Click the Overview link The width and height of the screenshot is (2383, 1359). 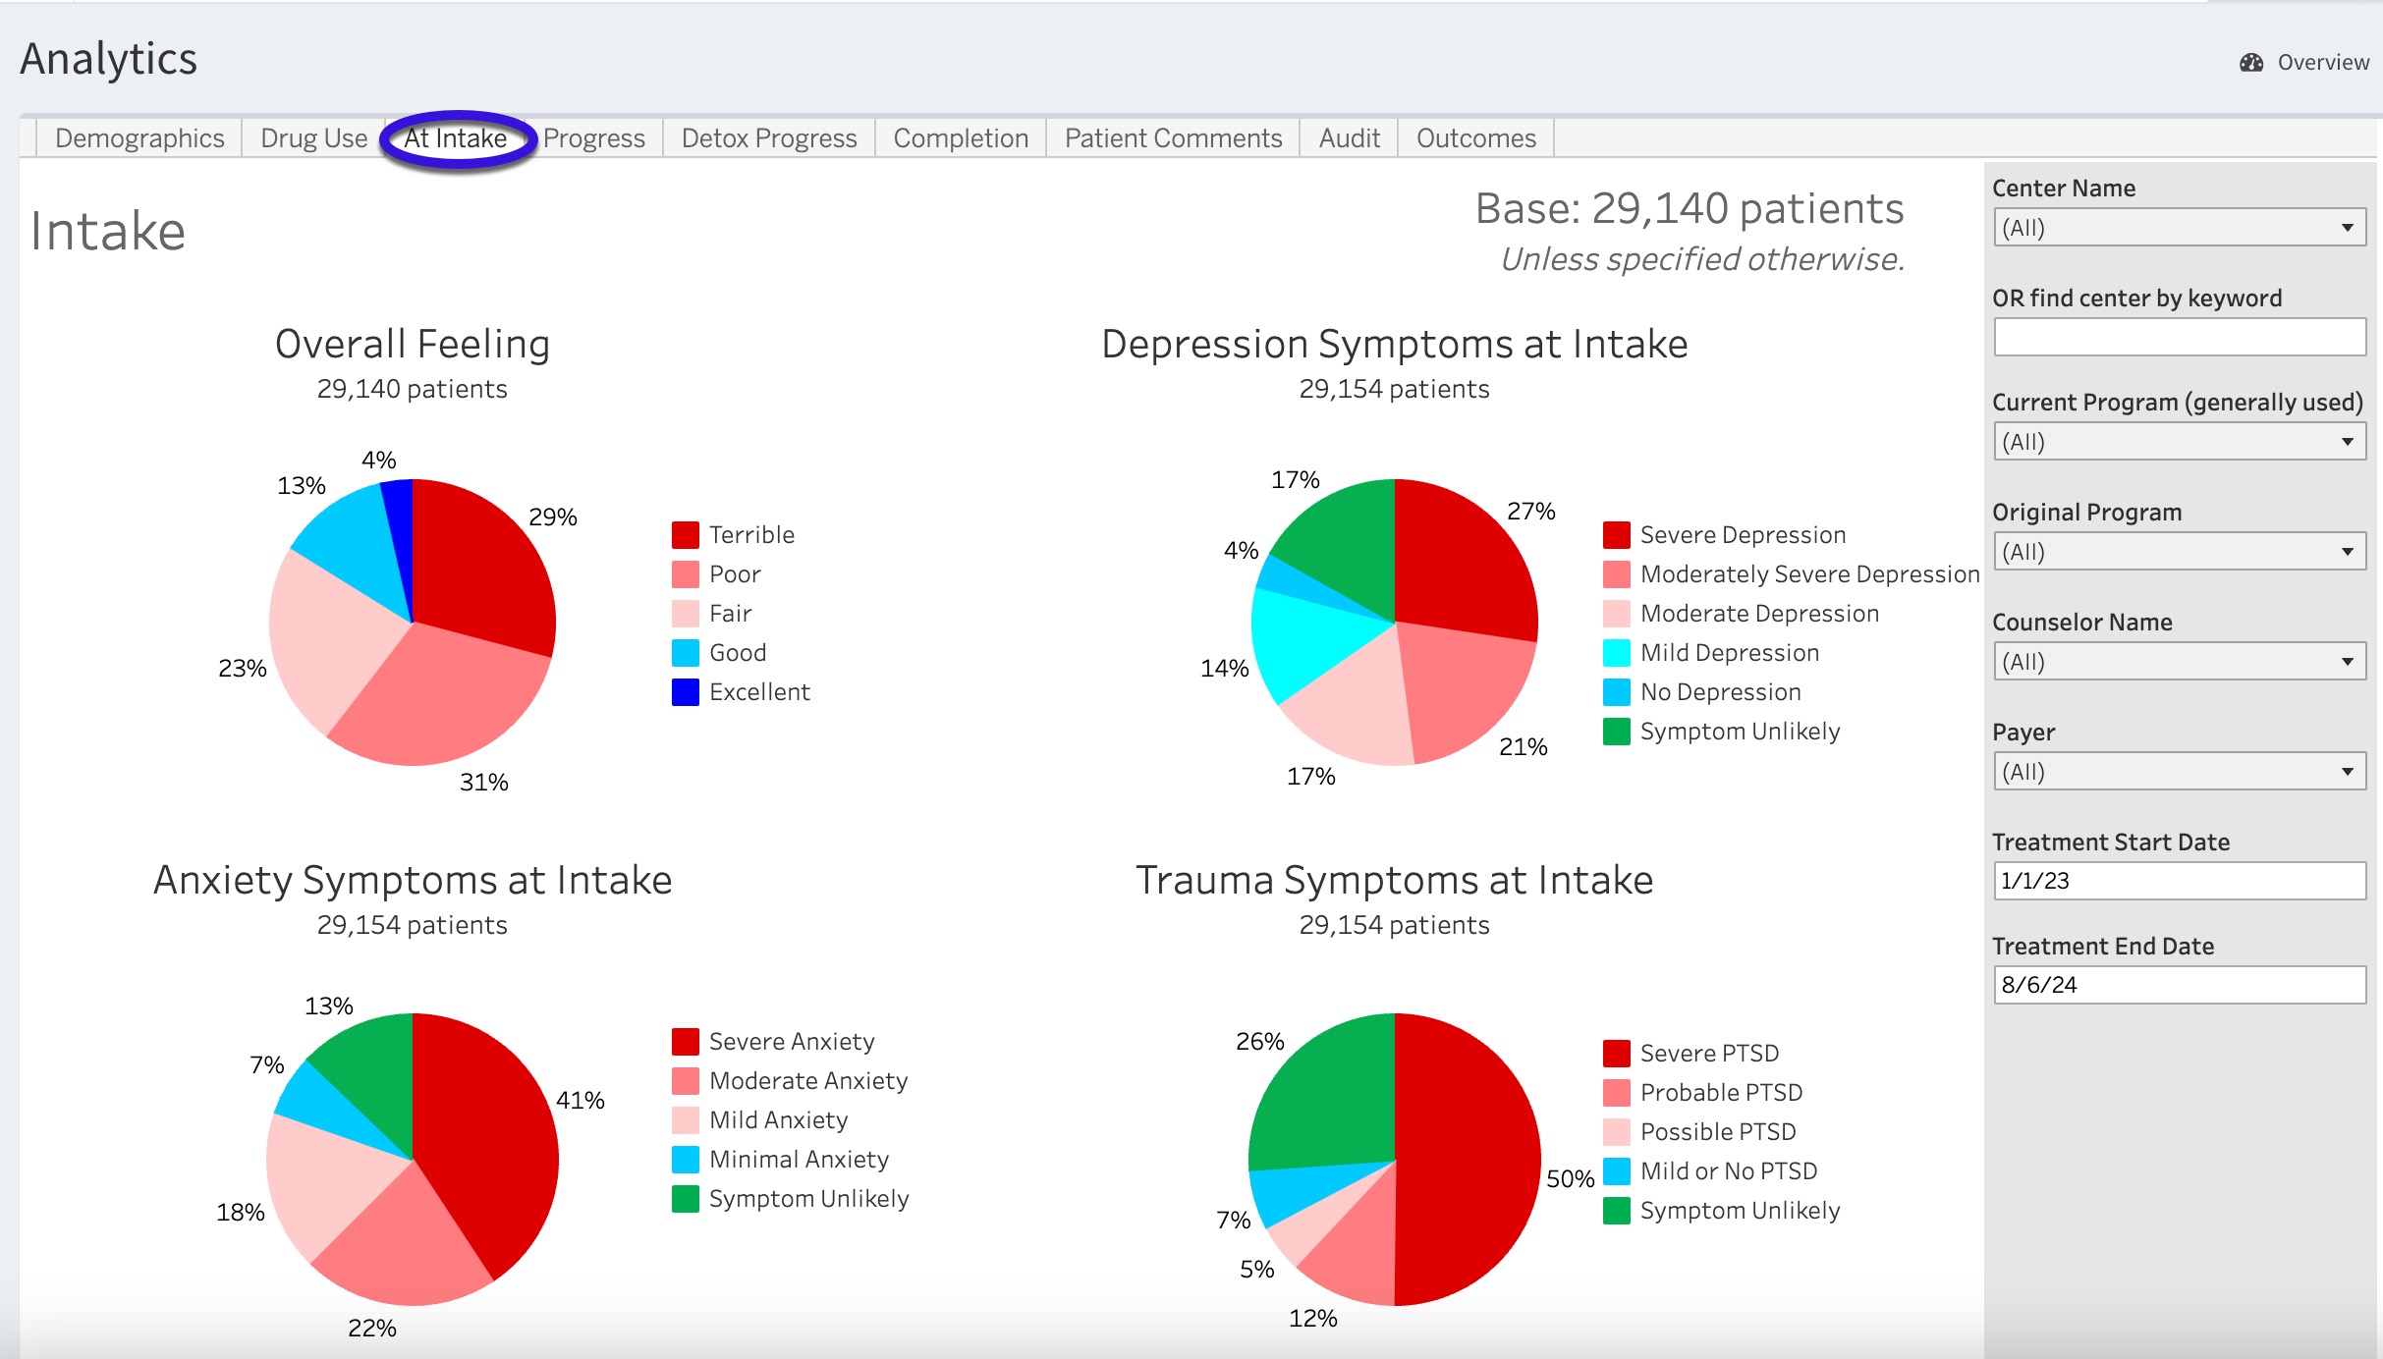click(2322, 63)
